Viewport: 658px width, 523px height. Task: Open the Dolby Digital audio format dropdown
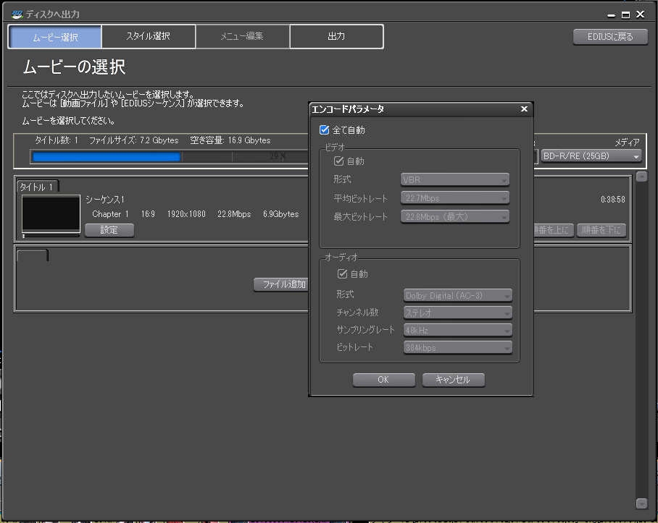pos(458,295)
